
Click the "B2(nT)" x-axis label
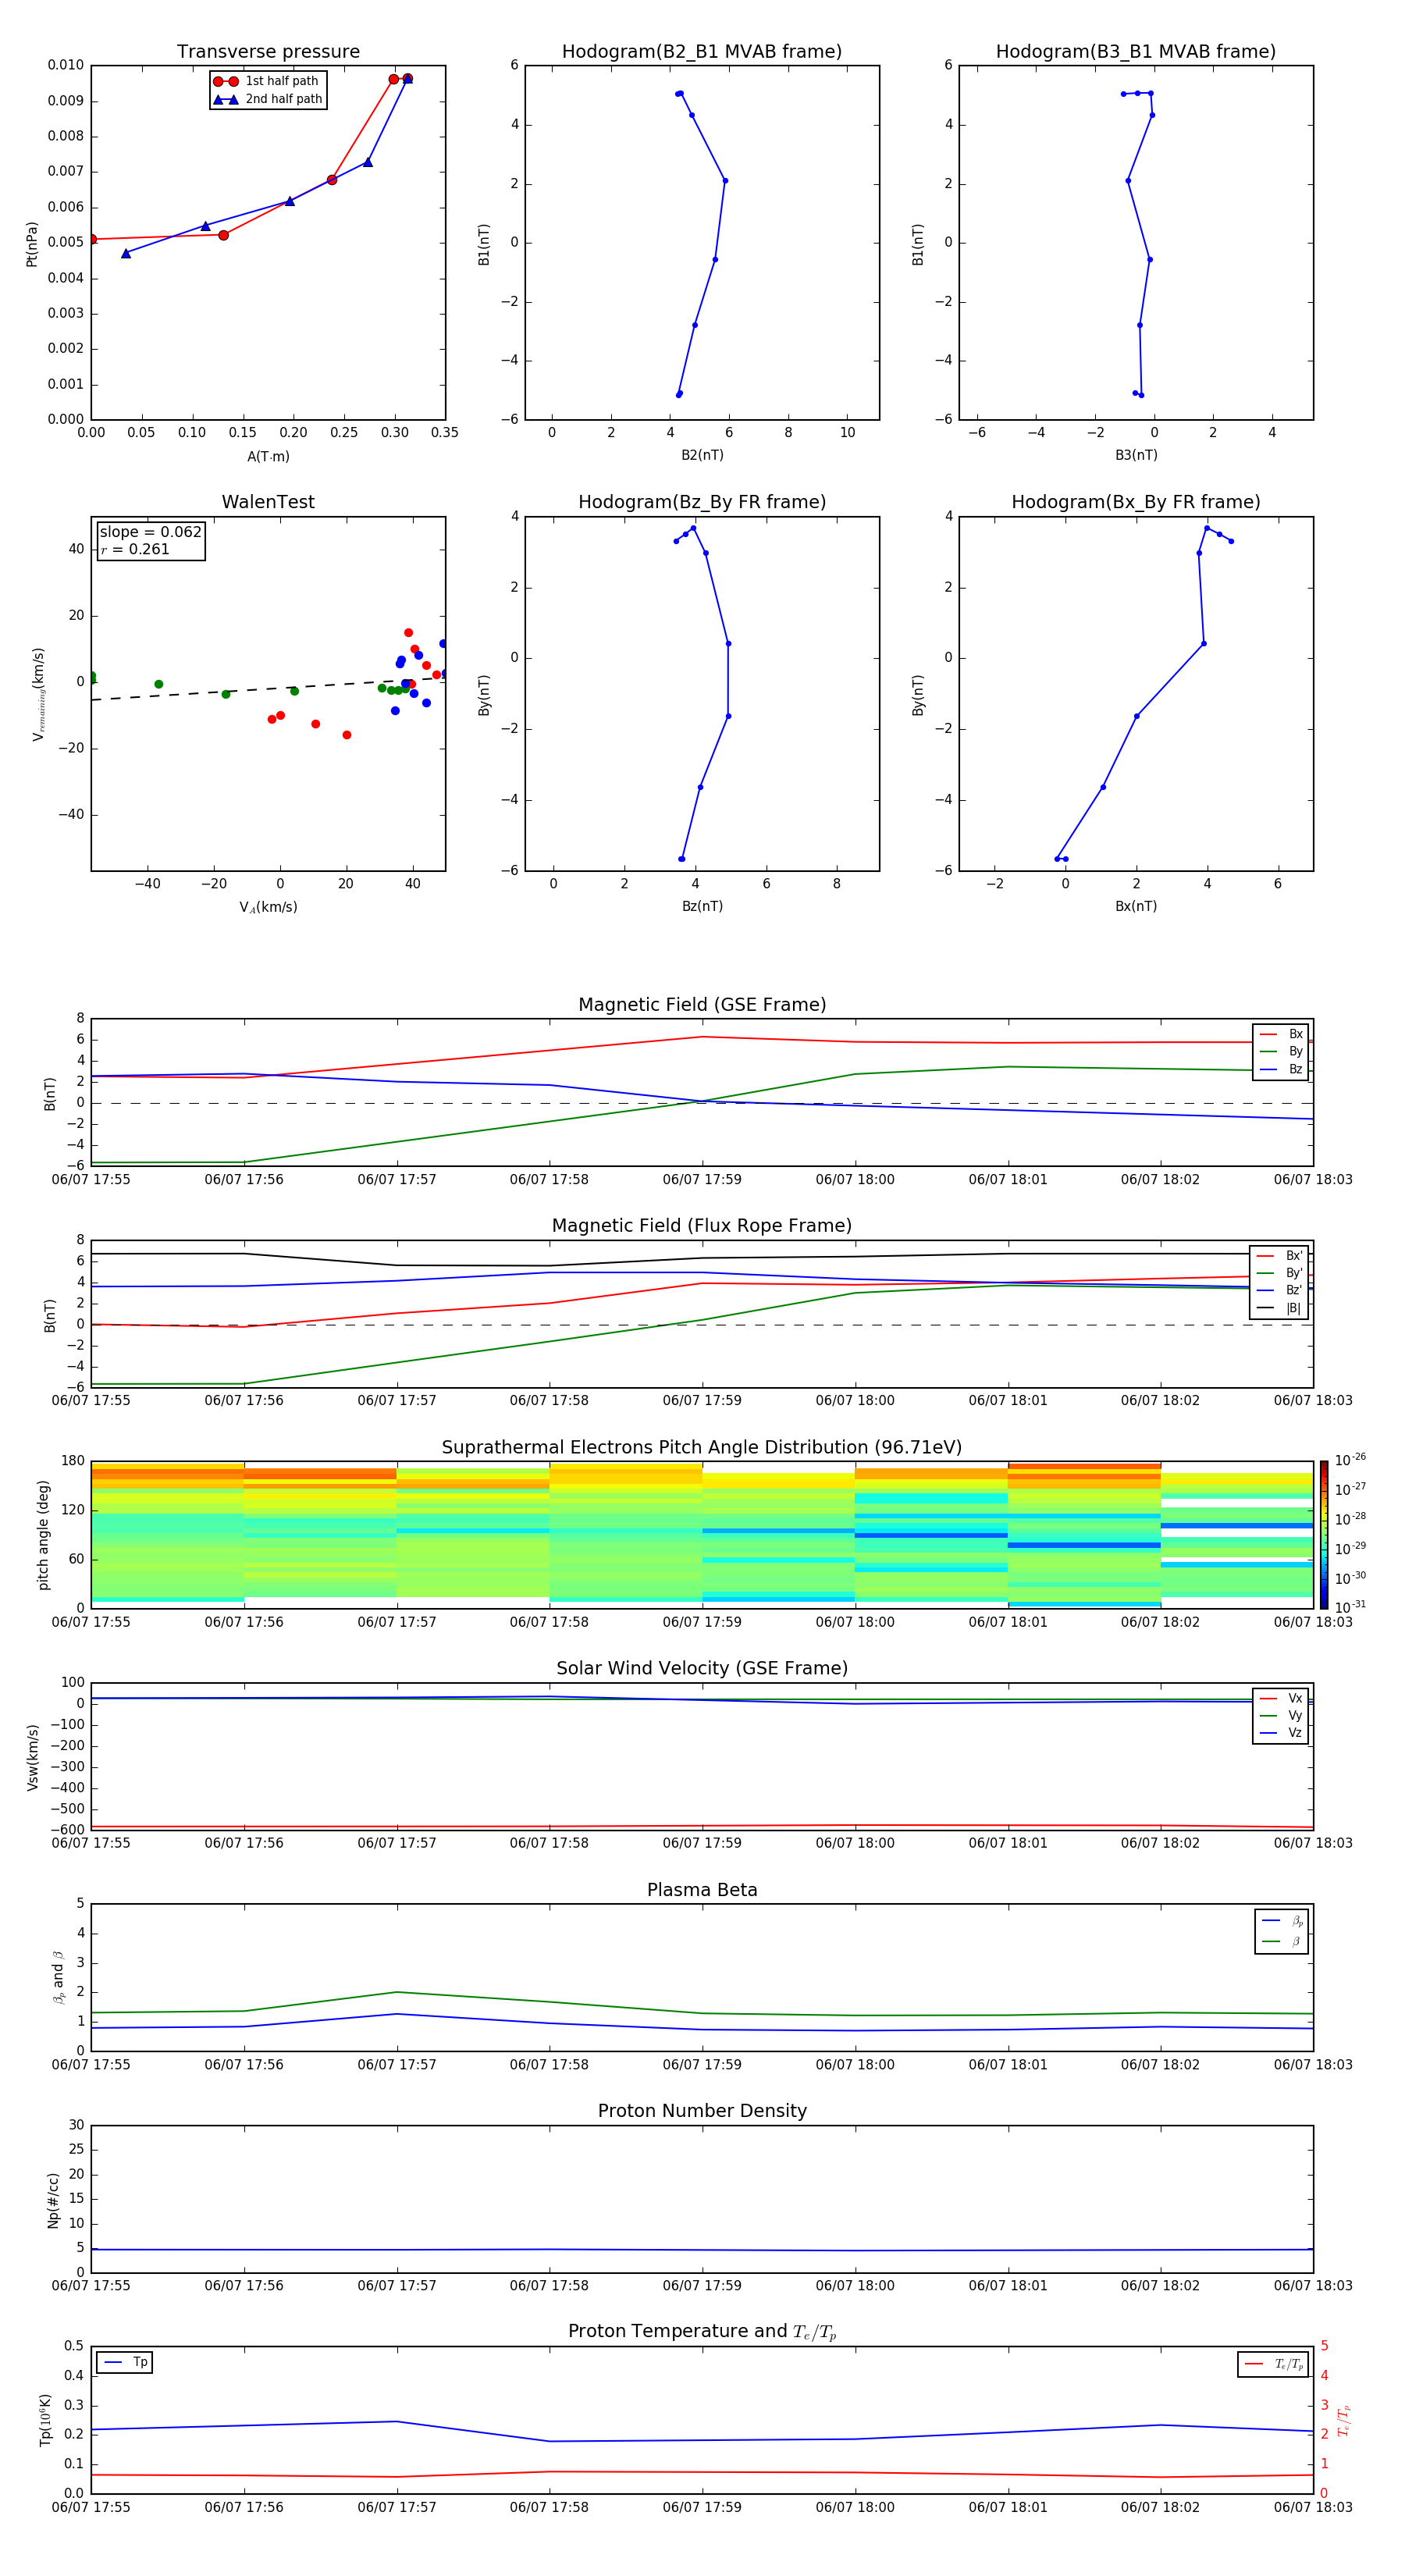tap(702, 455)
